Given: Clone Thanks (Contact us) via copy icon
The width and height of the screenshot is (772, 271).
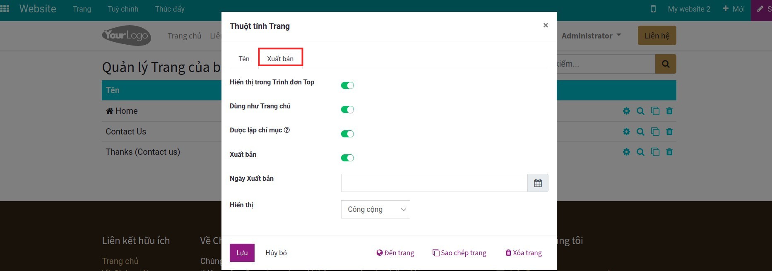Looking at the screenshot, I should tap(655, 152).
